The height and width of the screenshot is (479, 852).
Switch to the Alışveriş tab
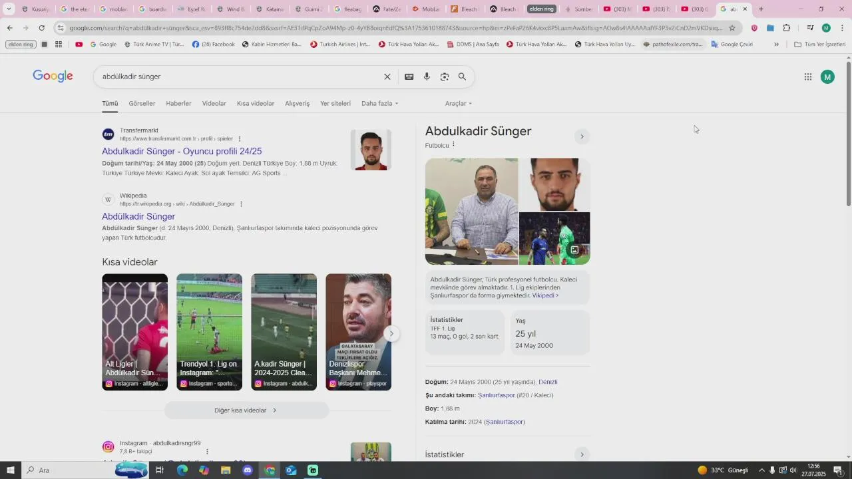pos(298,103)
